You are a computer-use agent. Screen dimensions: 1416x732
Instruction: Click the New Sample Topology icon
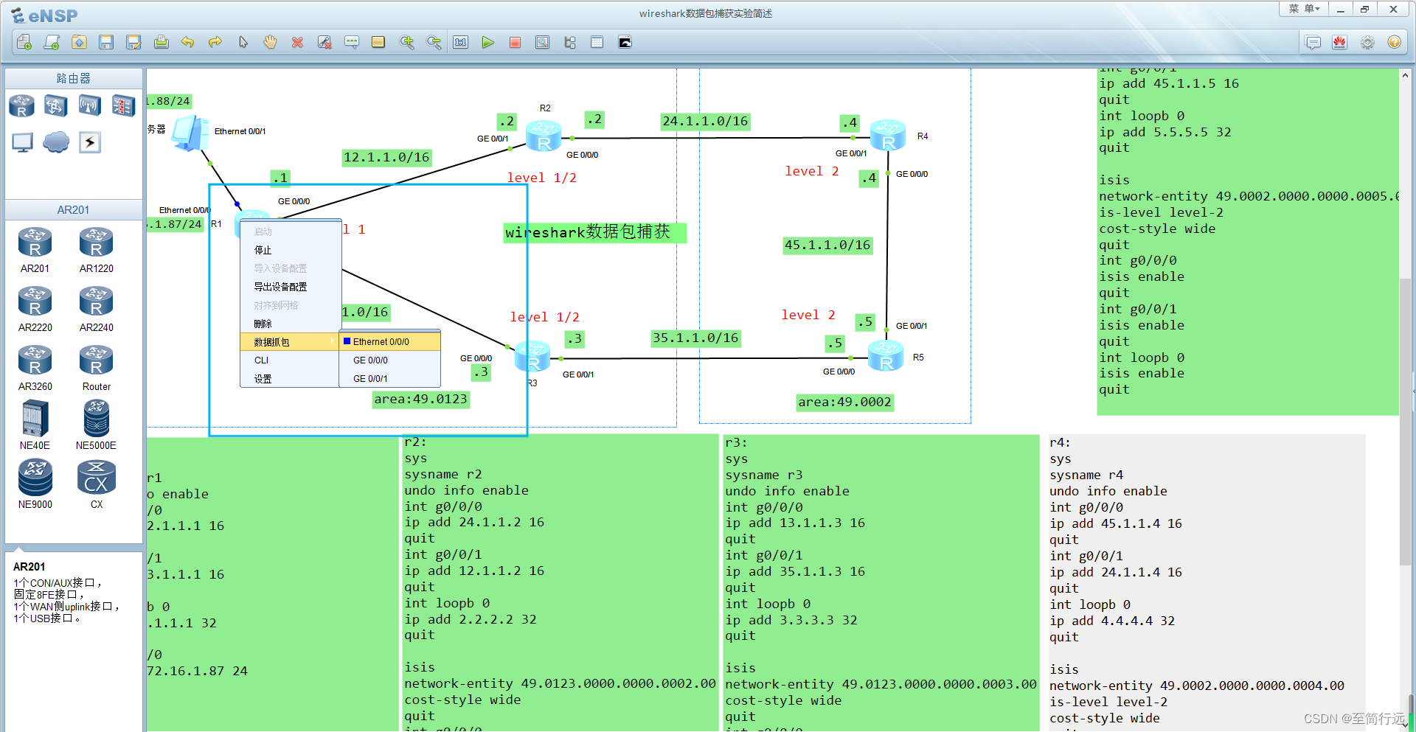(x=52, y=42)
